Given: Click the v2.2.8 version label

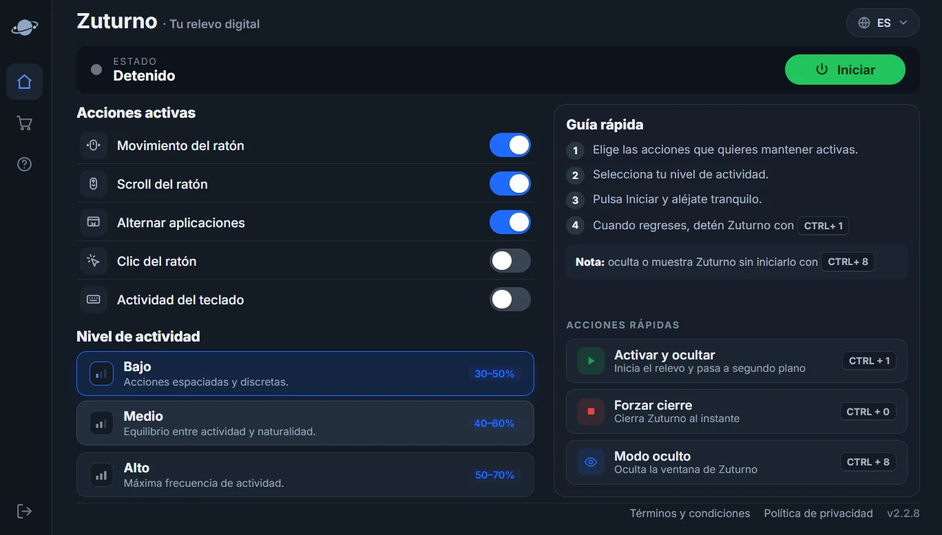Looking at the screenshot, I should tap(903, 514).
